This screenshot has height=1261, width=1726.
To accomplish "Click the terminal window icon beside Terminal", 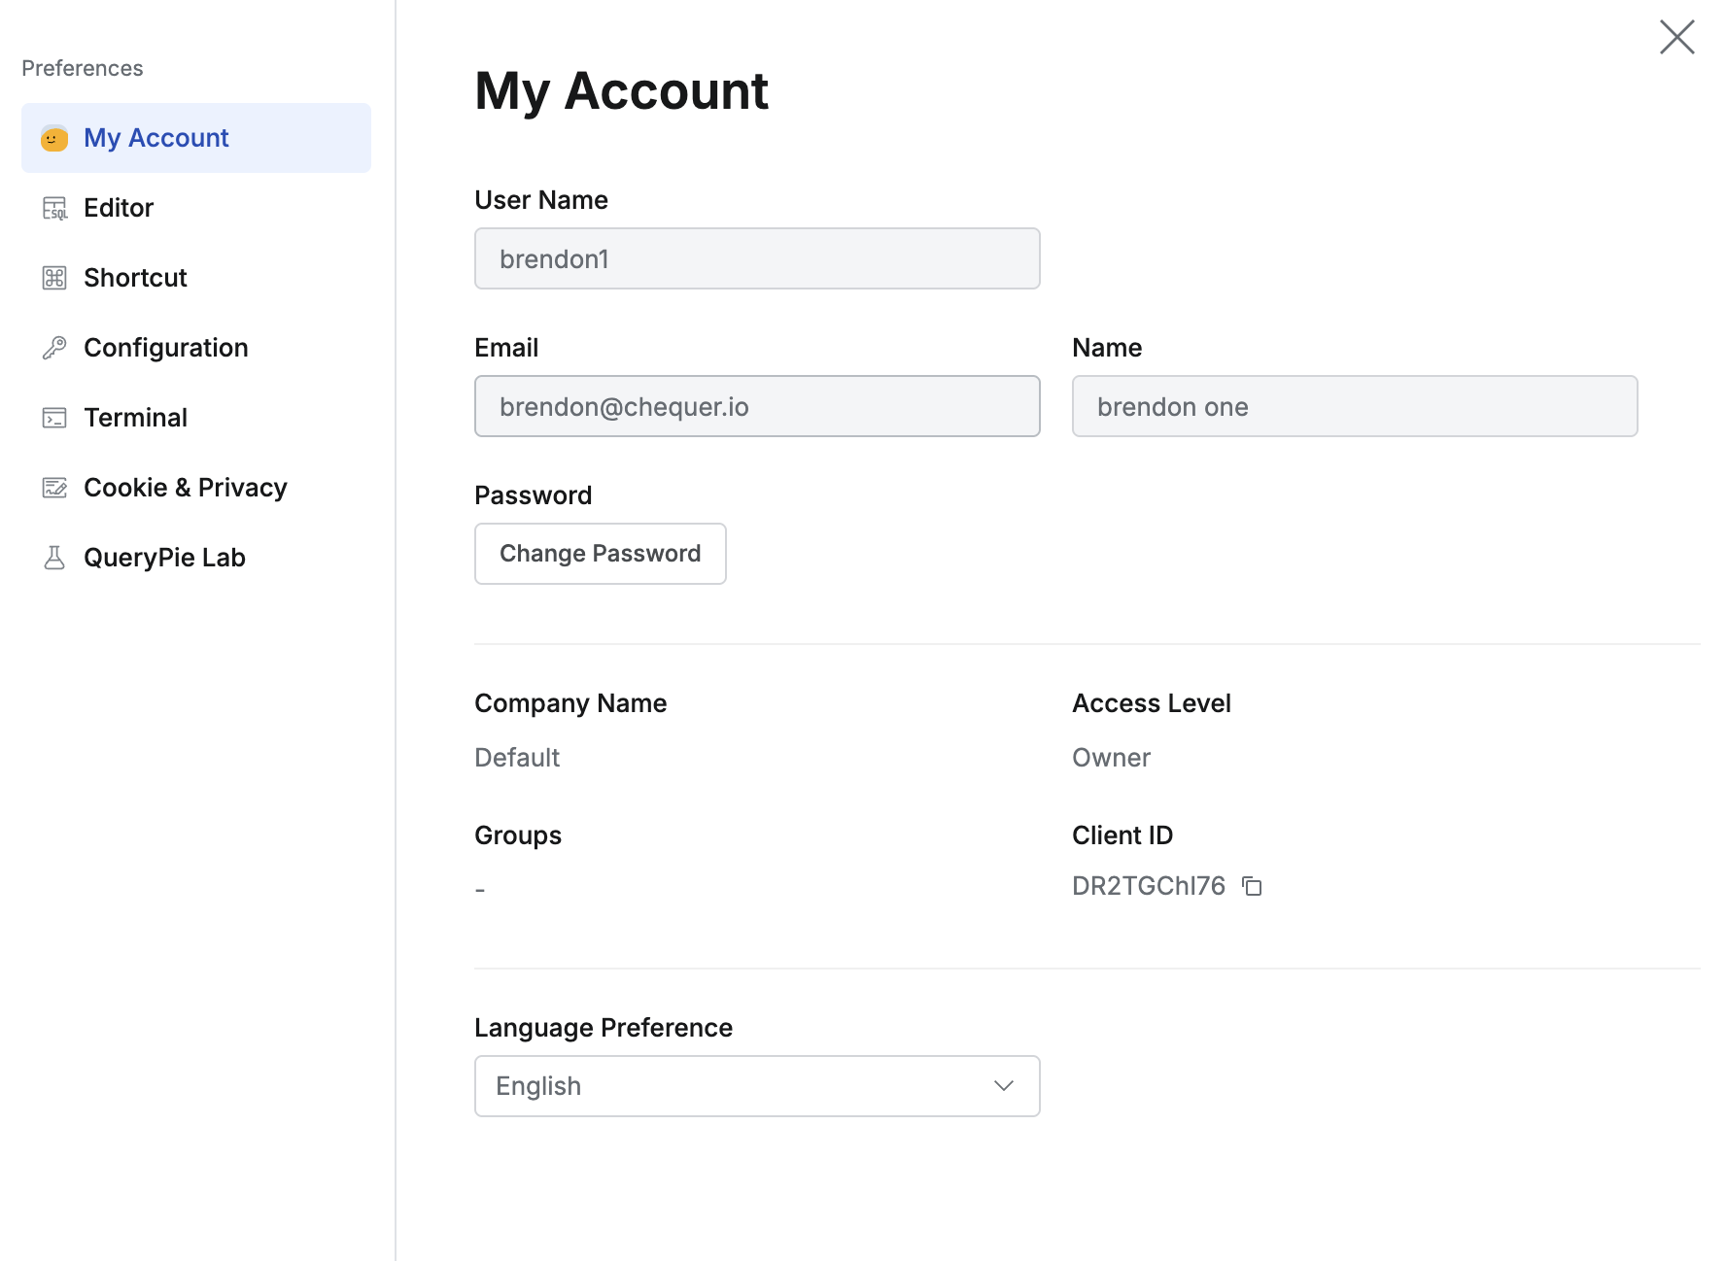I will coord(54,417).
